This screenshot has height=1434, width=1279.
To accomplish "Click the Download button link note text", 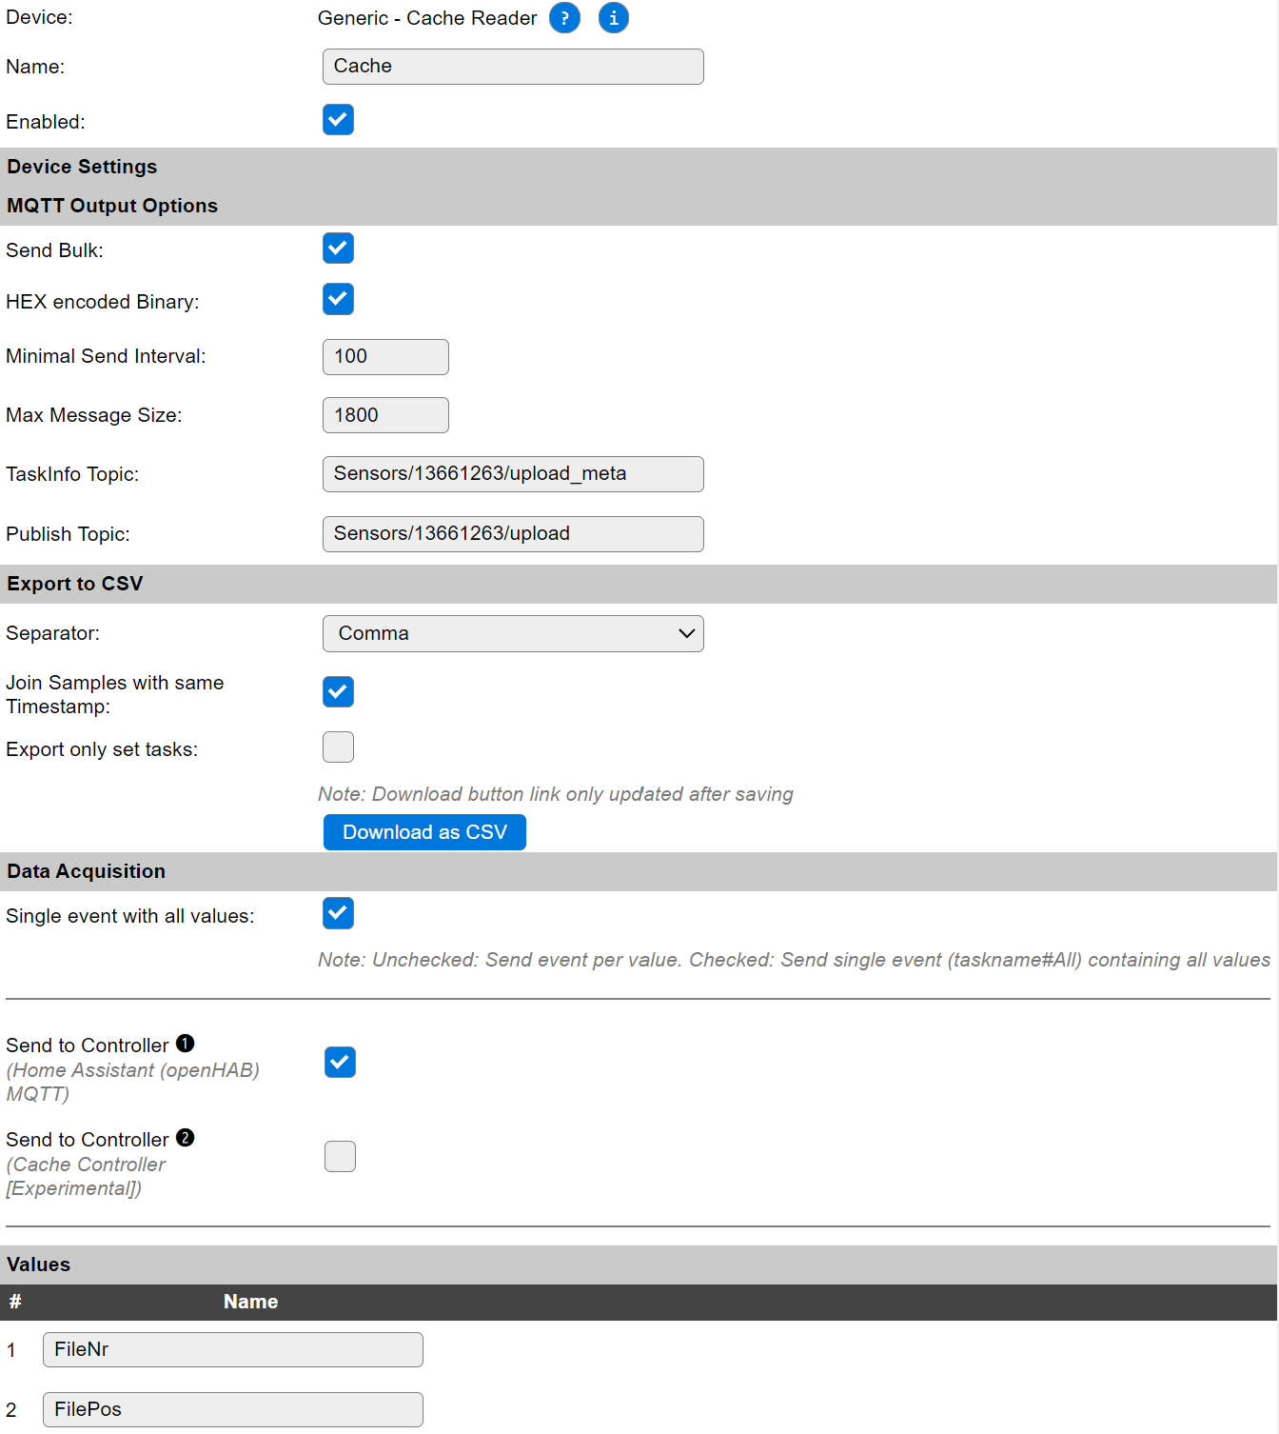I will (x=556, y=794).
